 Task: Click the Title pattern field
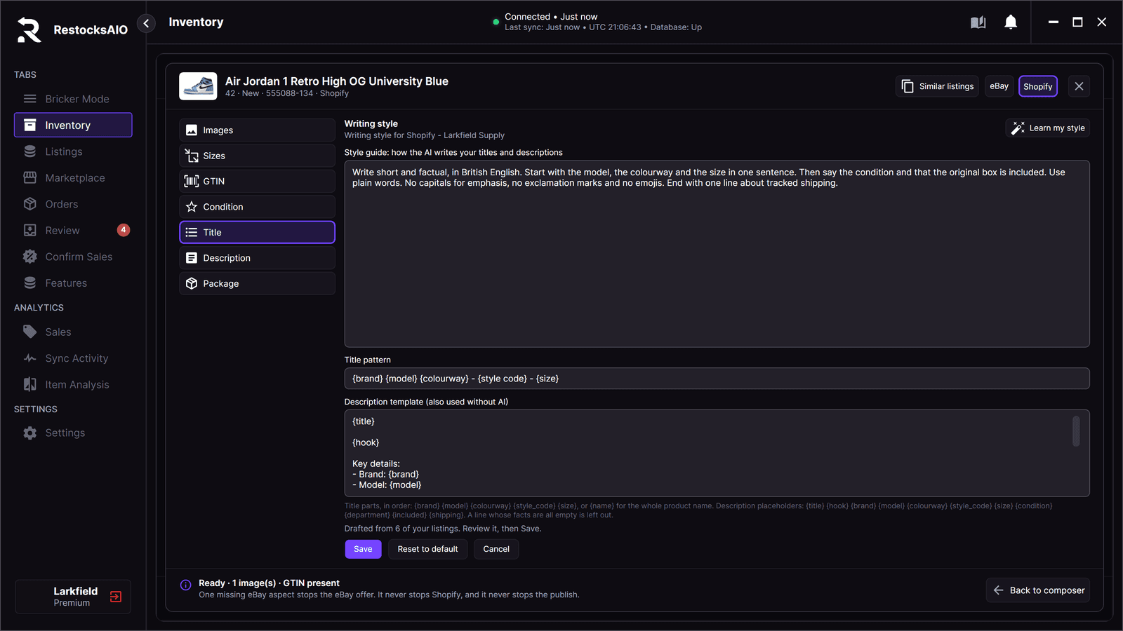pos(717,379)
